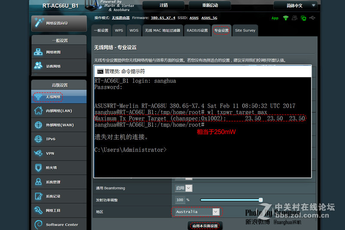
Task: Click the ASUS SSID link
Action: click(194, 18)
